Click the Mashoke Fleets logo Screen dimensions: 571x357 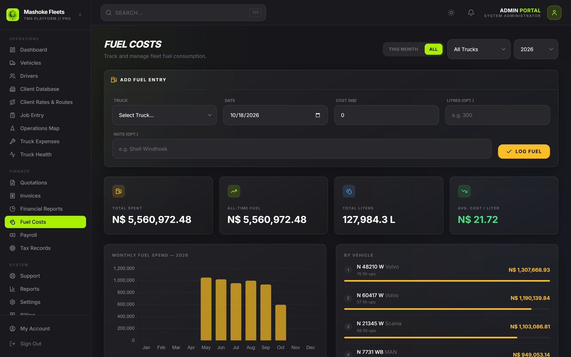pos(12,15)
